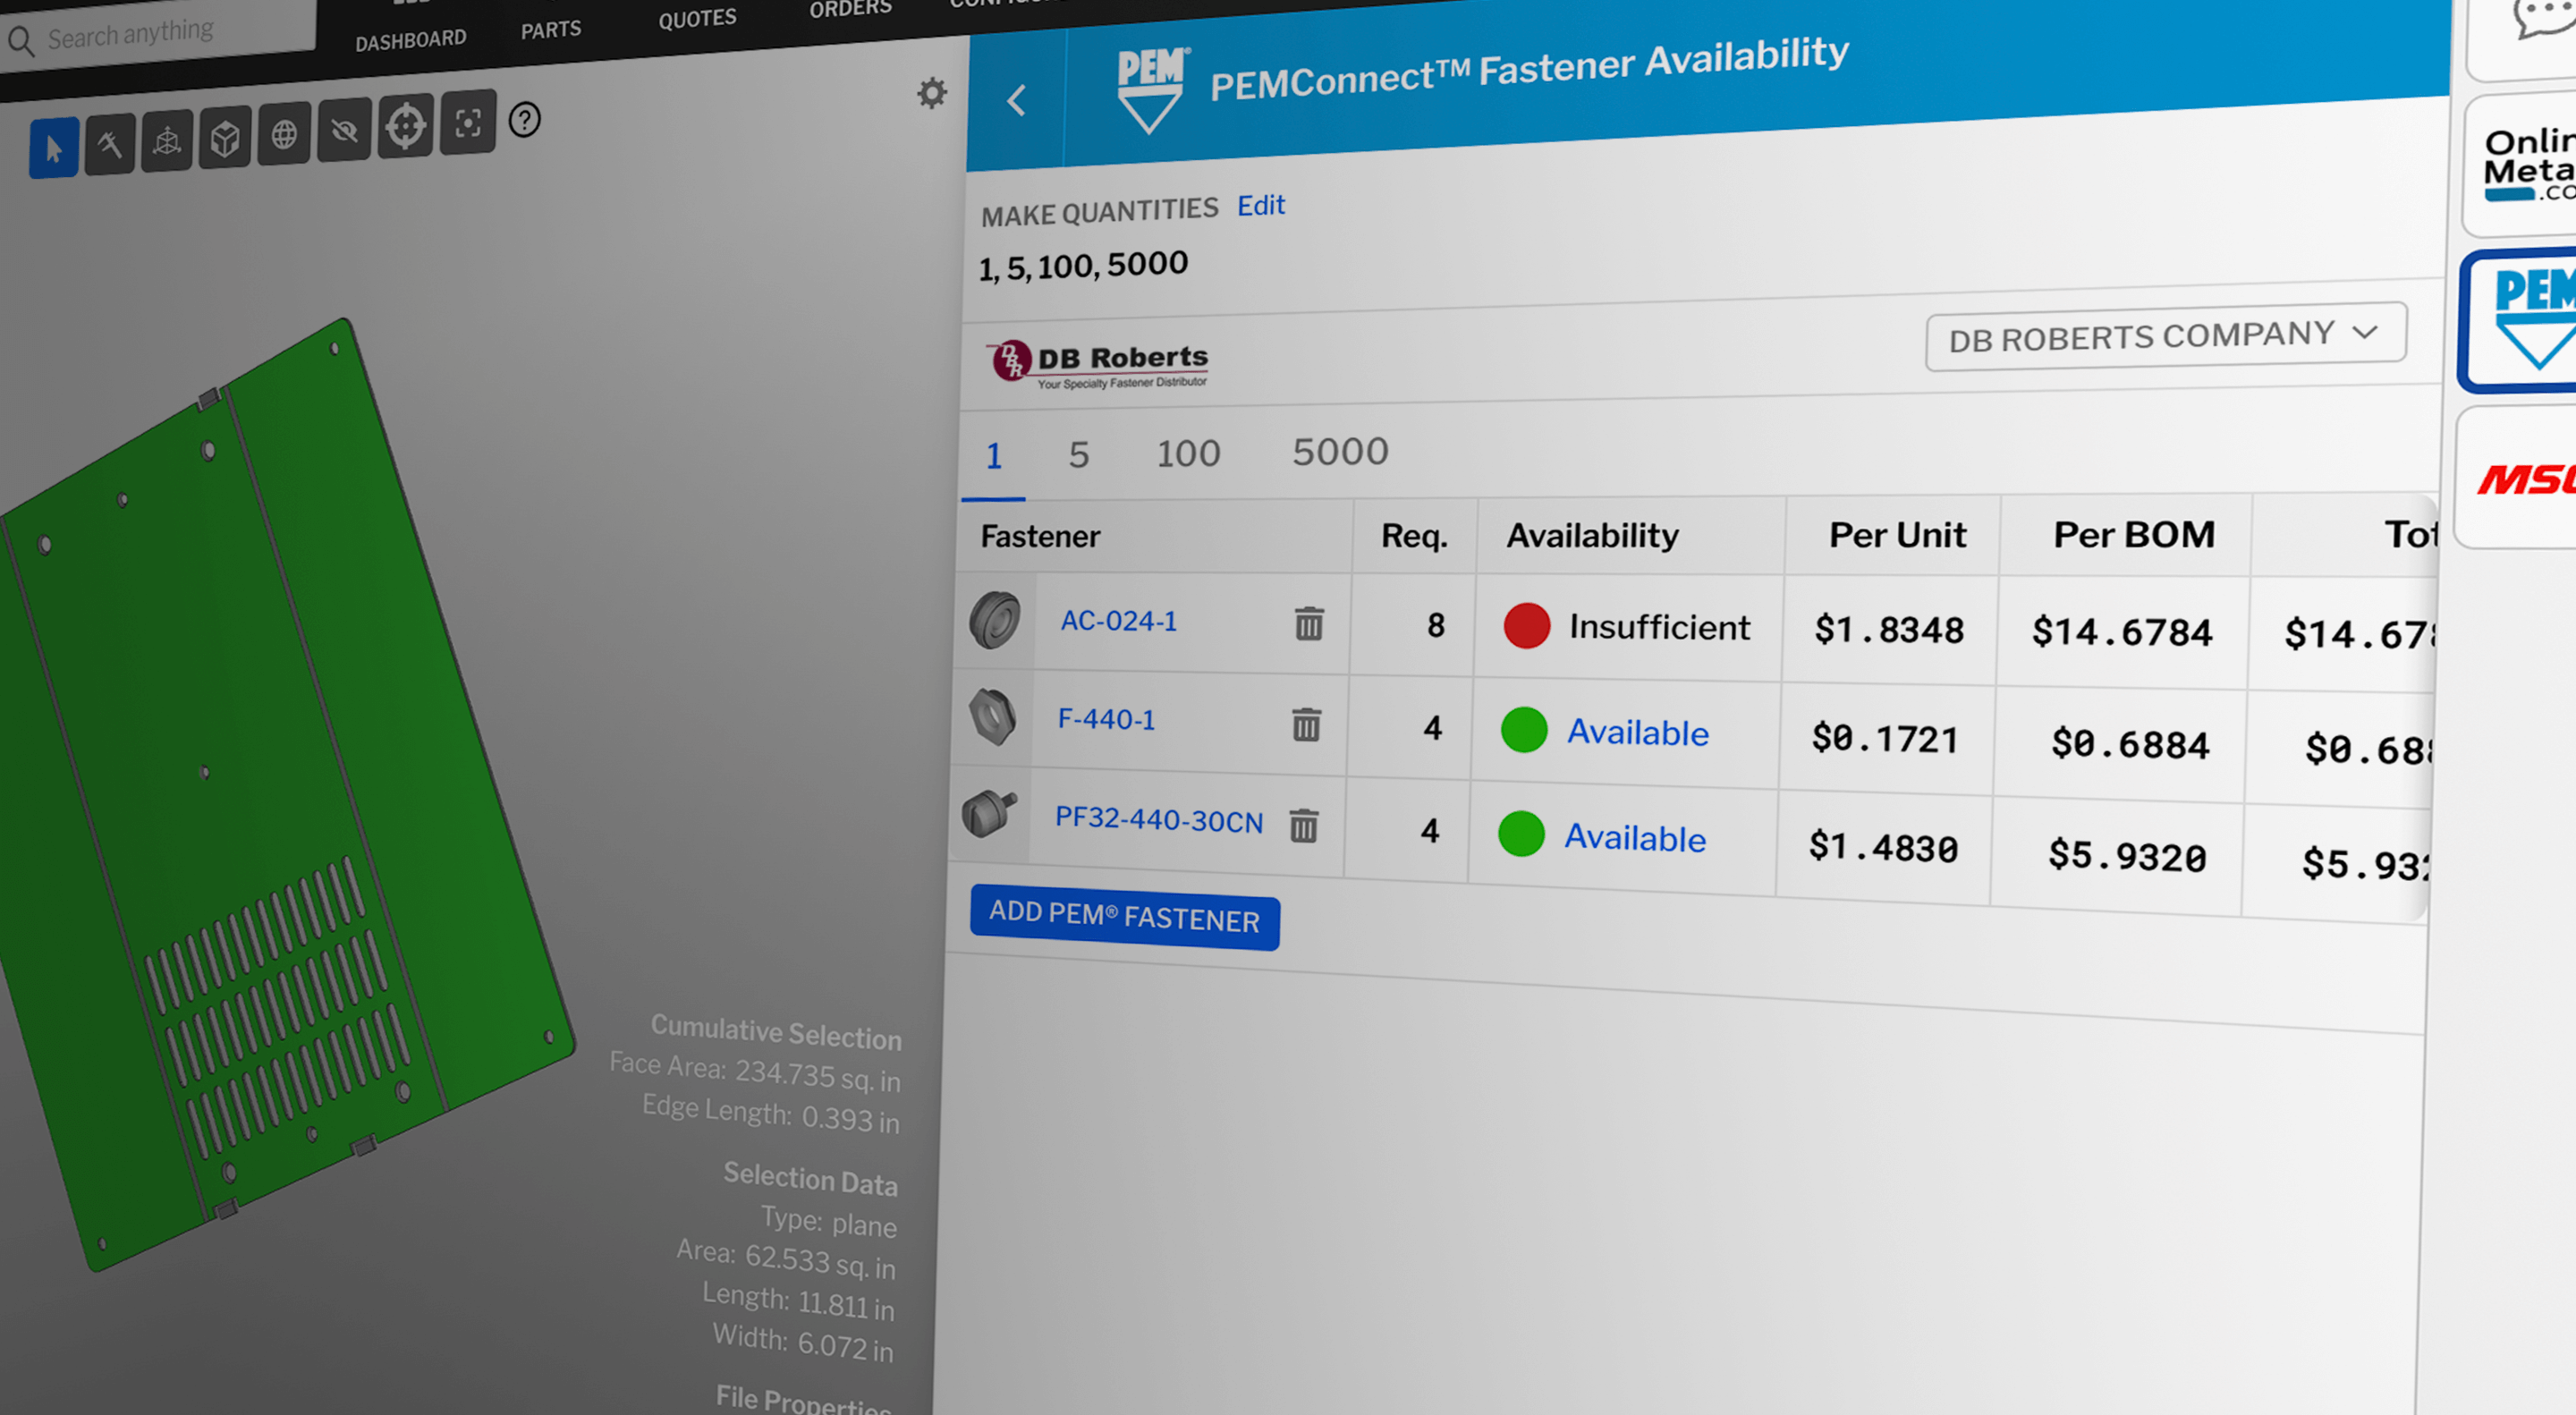Collapse the fastener panel with back chevron
The width and height of the screenshot is (2576, 1415).
tap(1016, 101)
